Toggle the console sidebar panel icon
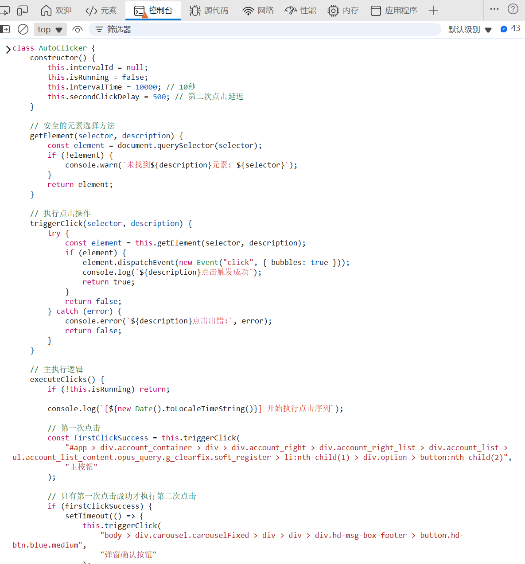The height and width of the screenshot is (564, 525). [4, 29]
